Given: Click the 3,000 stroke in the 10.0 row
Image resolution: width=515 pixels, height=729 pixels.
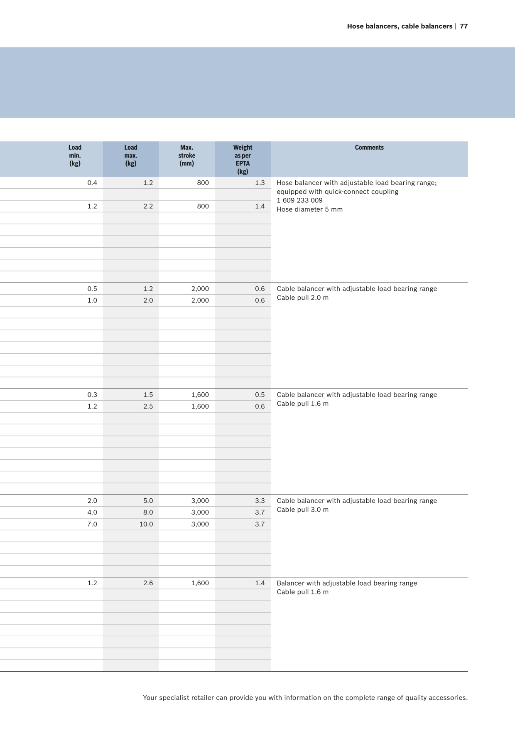Looking at the screenshot, I should (200, 525).
